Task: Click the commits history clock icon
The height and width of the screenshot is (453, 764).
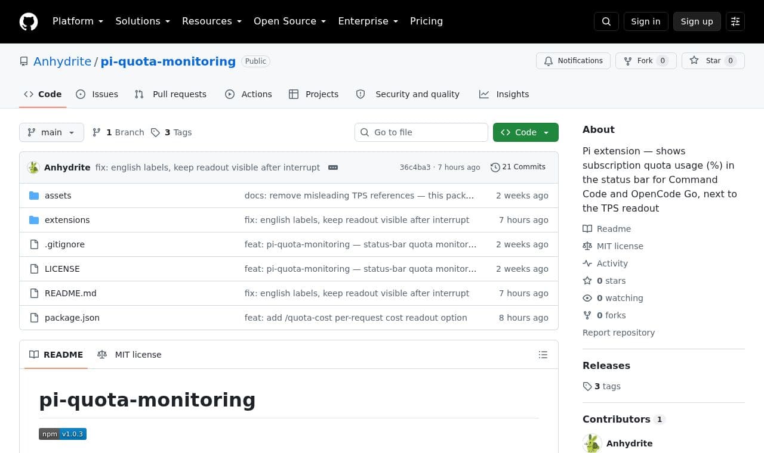Action: coord(495,167)
